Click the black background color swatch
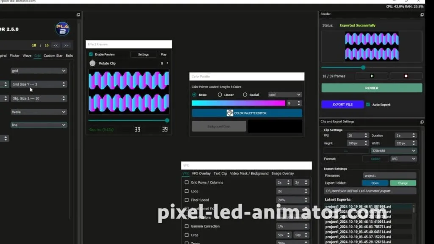The image size is (434, 244). [x=275, y=126]
